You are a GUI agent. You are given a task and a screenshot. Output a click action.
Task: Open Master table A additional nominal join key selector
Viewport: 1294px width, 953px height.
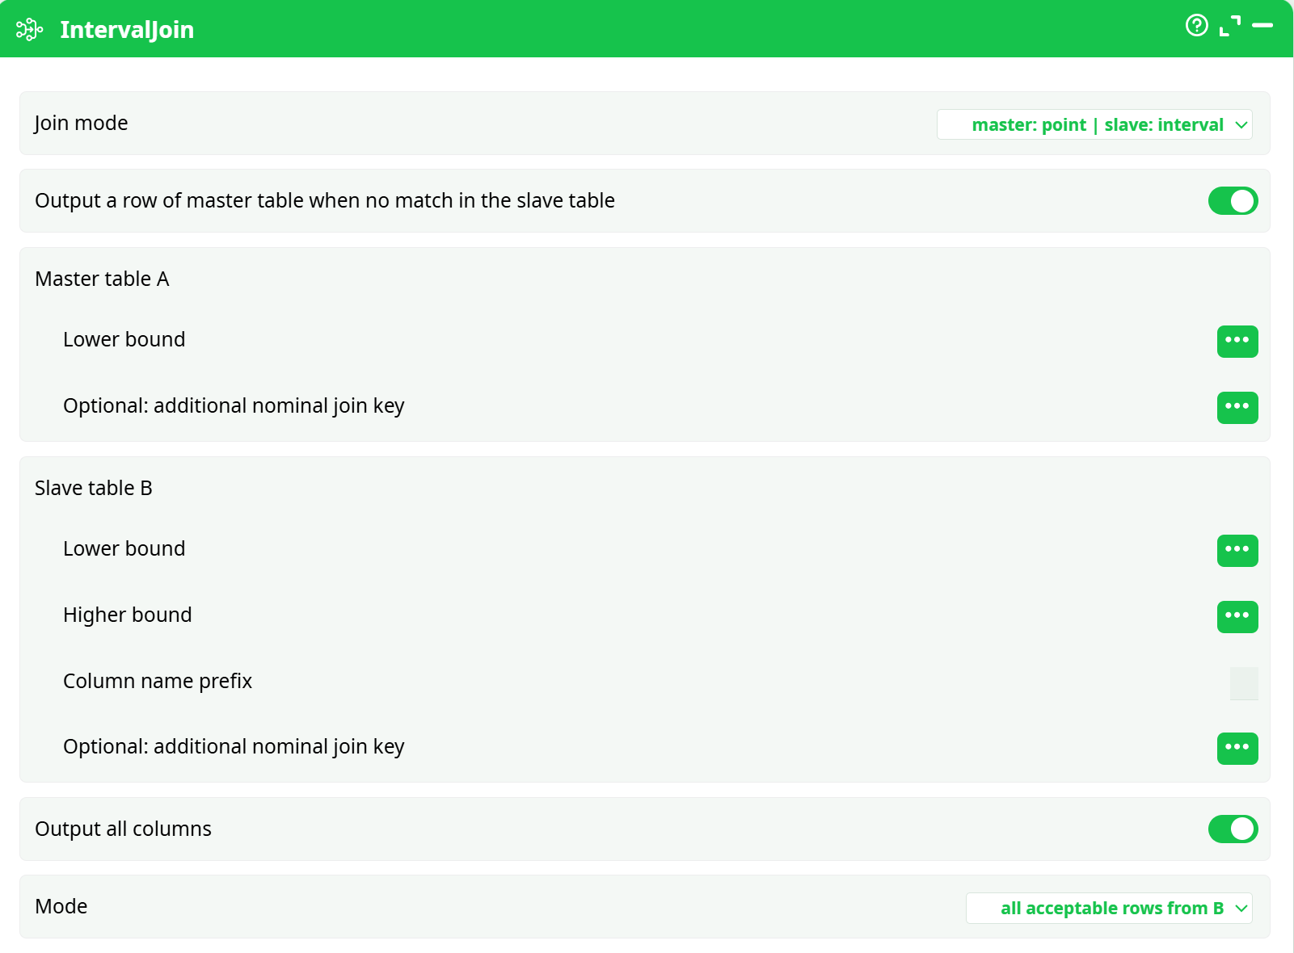[x=1237, y=407]
